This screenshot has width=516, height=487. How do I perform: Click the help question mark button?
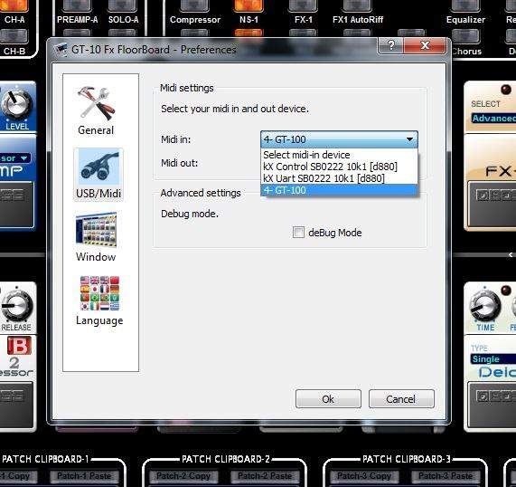(x=390, y=45)
